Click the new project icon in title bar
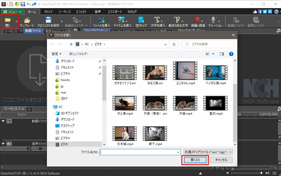 11,4
